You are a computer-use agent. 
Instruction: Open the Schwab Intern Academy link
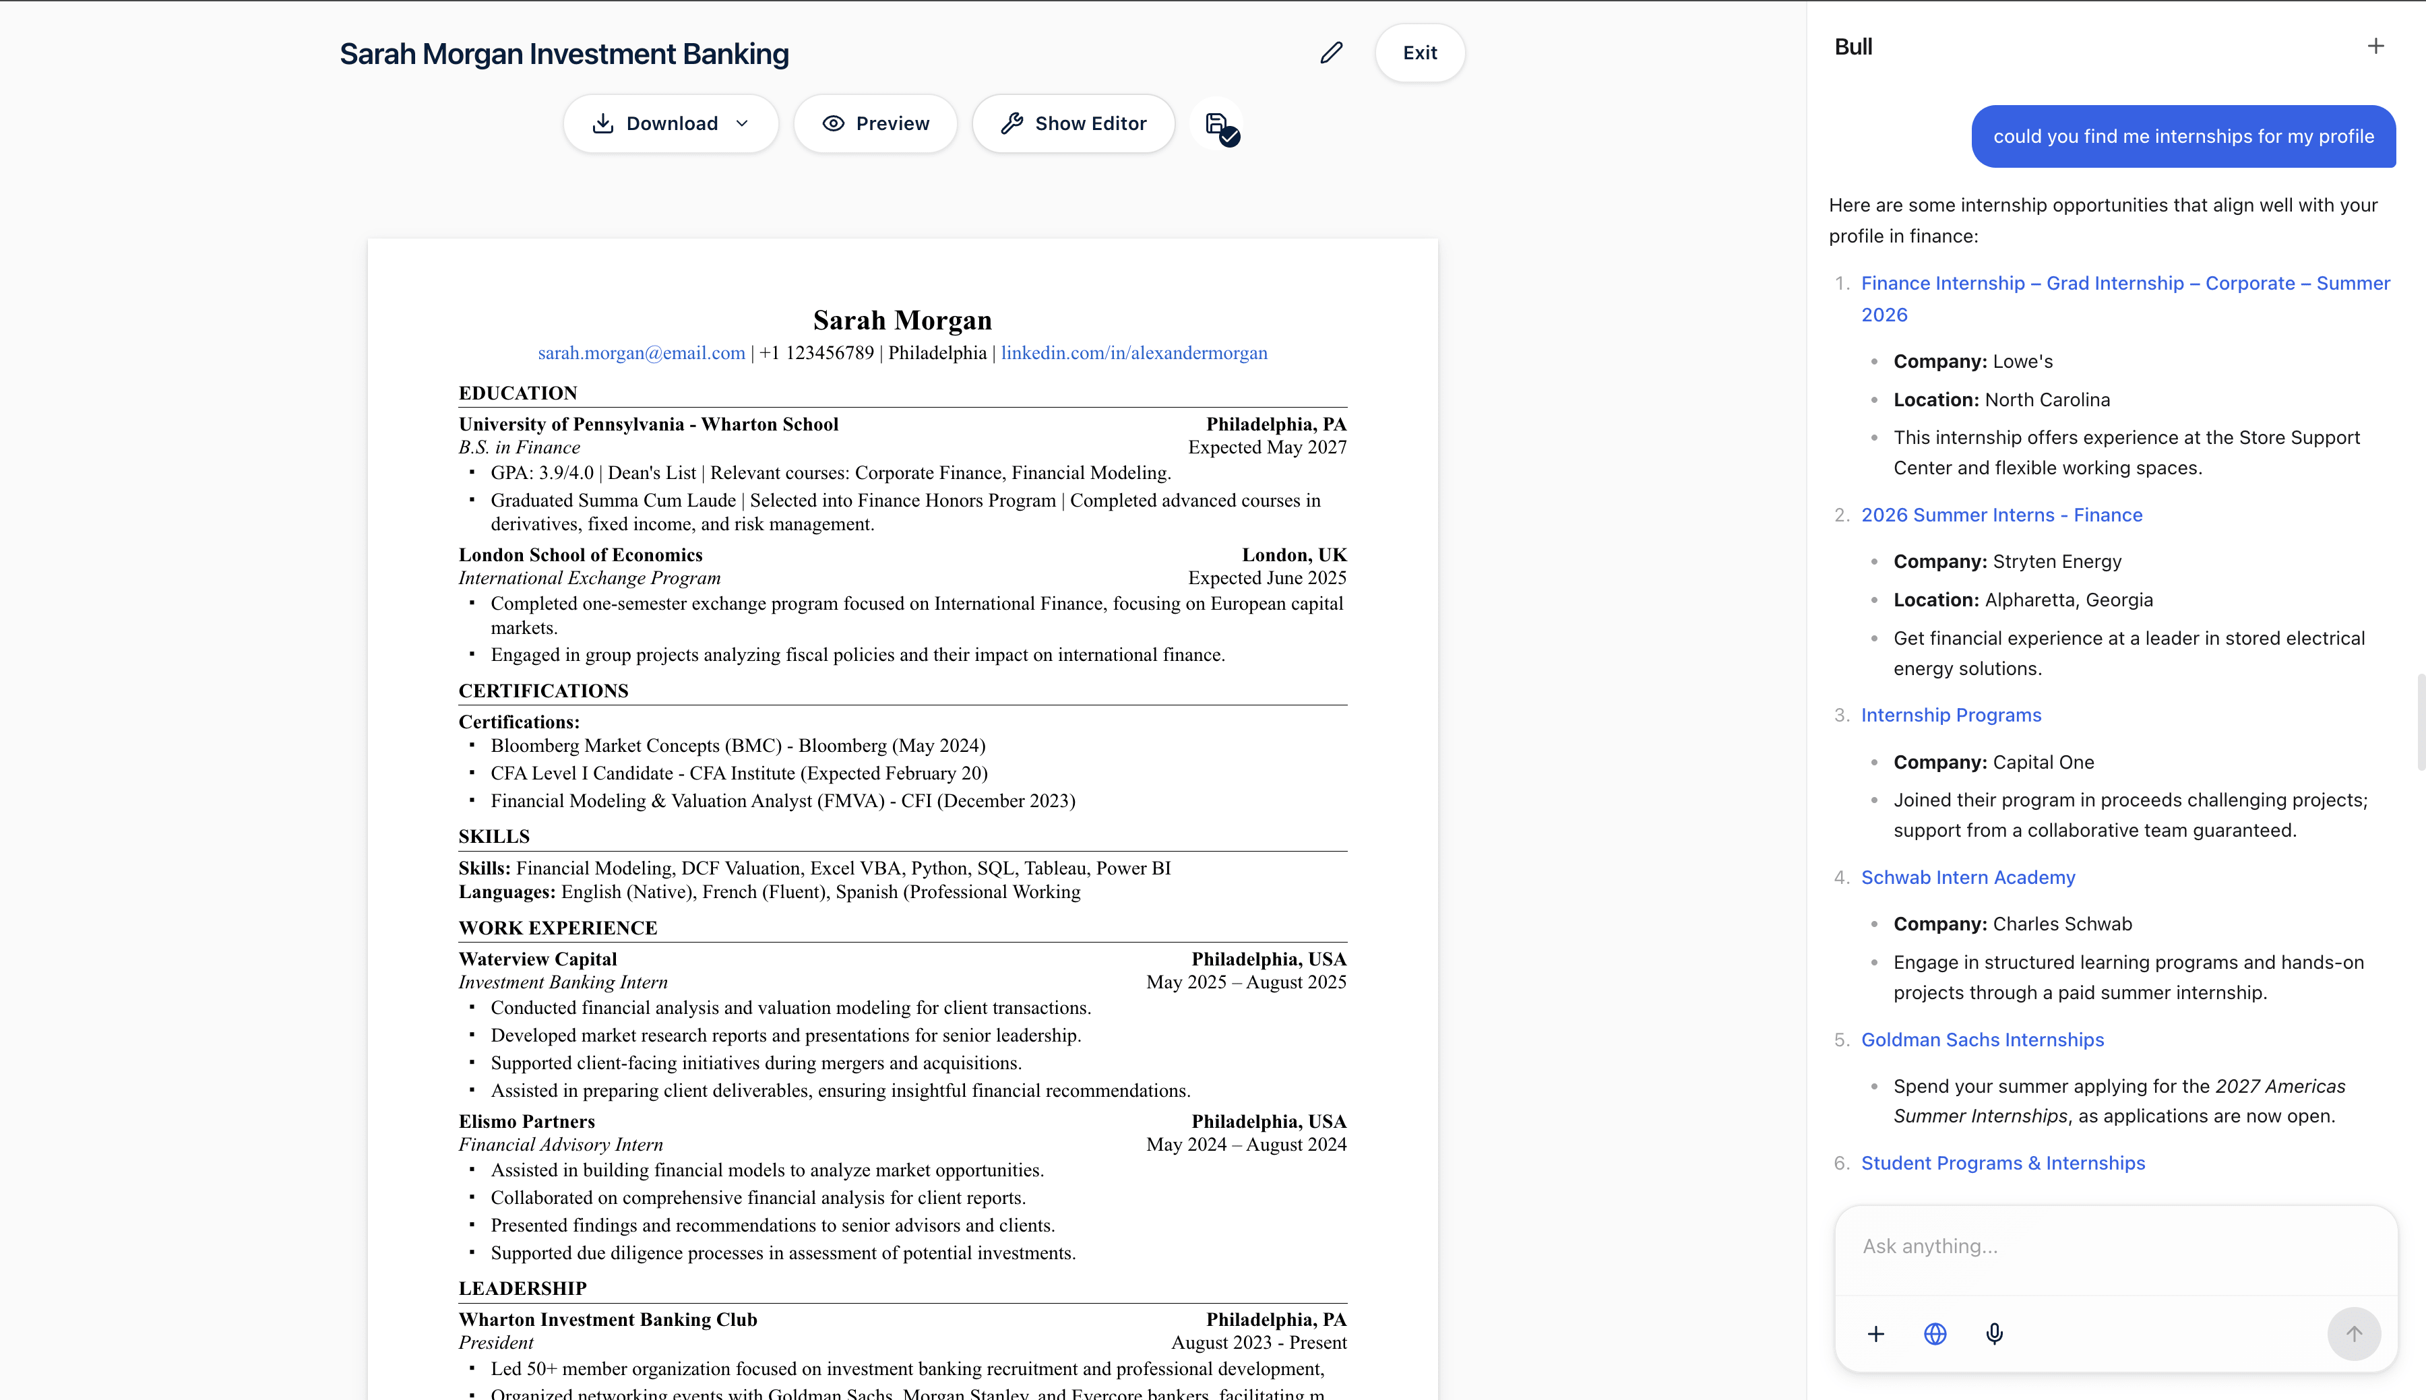coord(1967,877)
